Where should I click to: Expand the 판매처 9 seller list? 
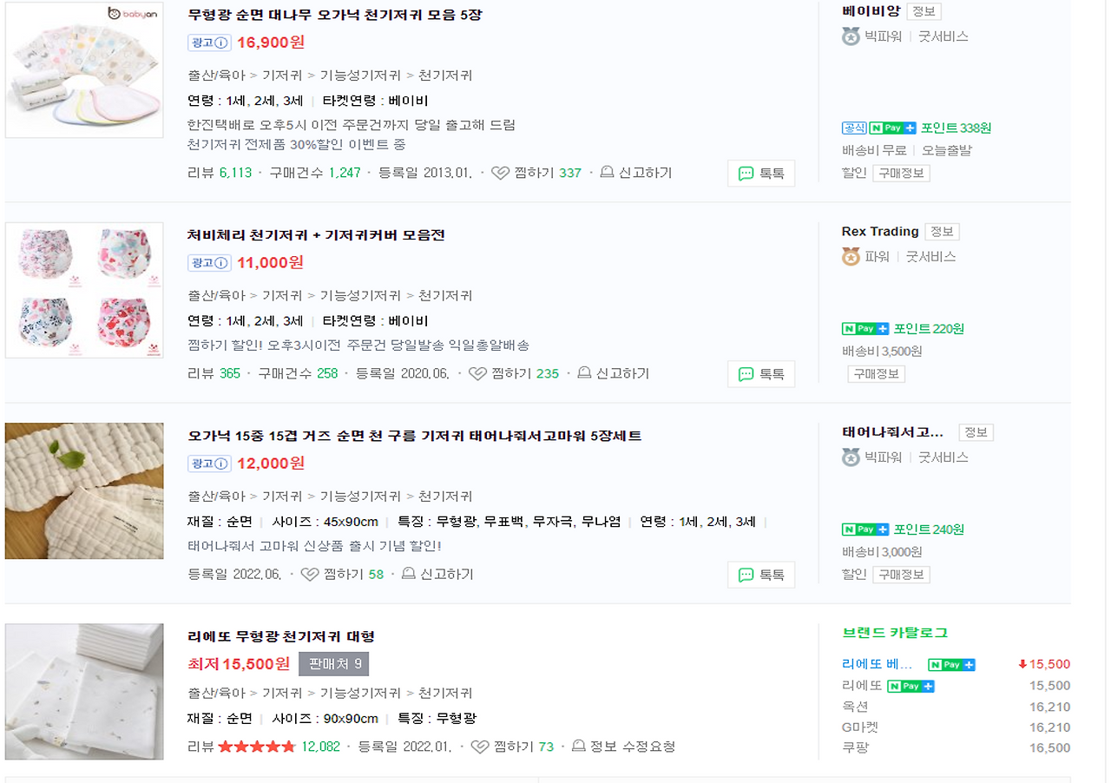click(333, 663)
